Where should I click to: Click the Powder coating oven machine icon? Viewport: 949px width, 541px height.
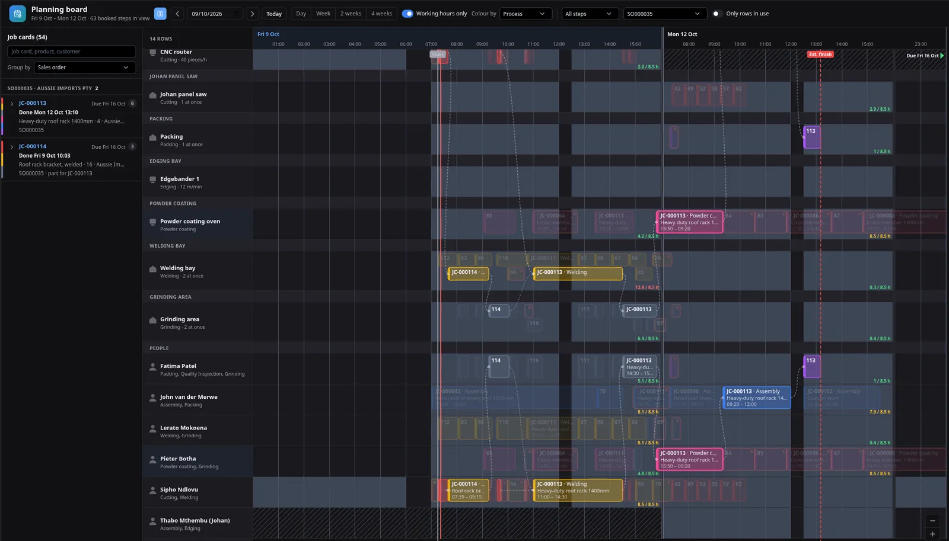point(152,222)
